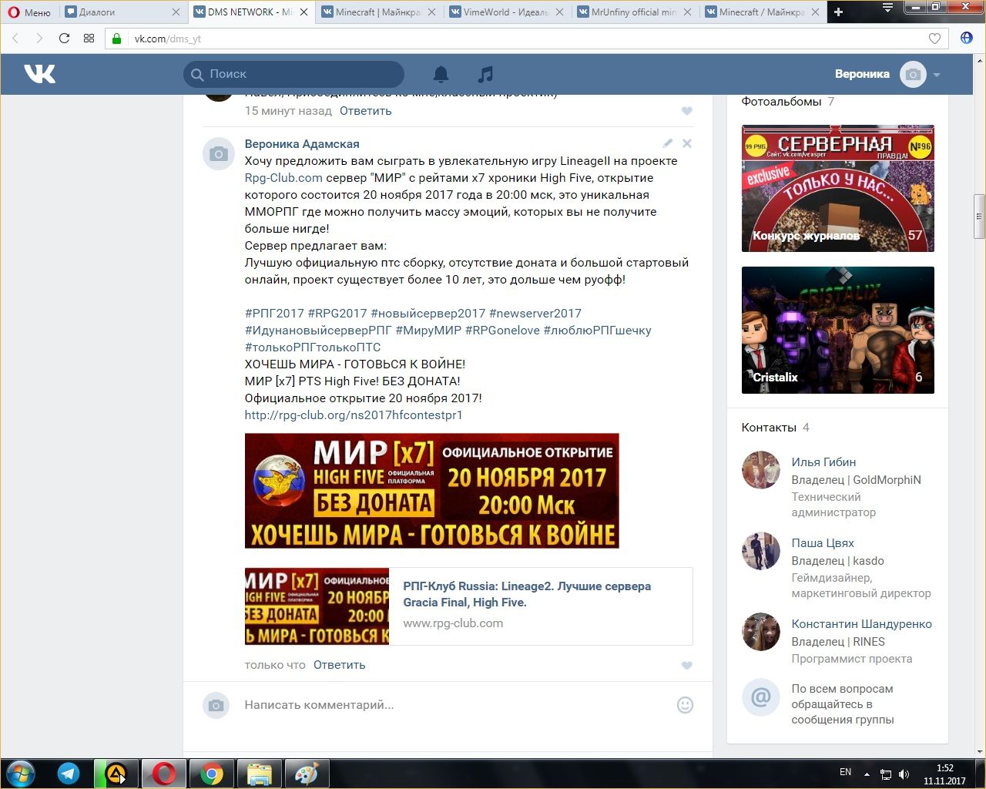Close the DMS NETWORK tab
The image size is (986, 789).
(x=304, y=12)
